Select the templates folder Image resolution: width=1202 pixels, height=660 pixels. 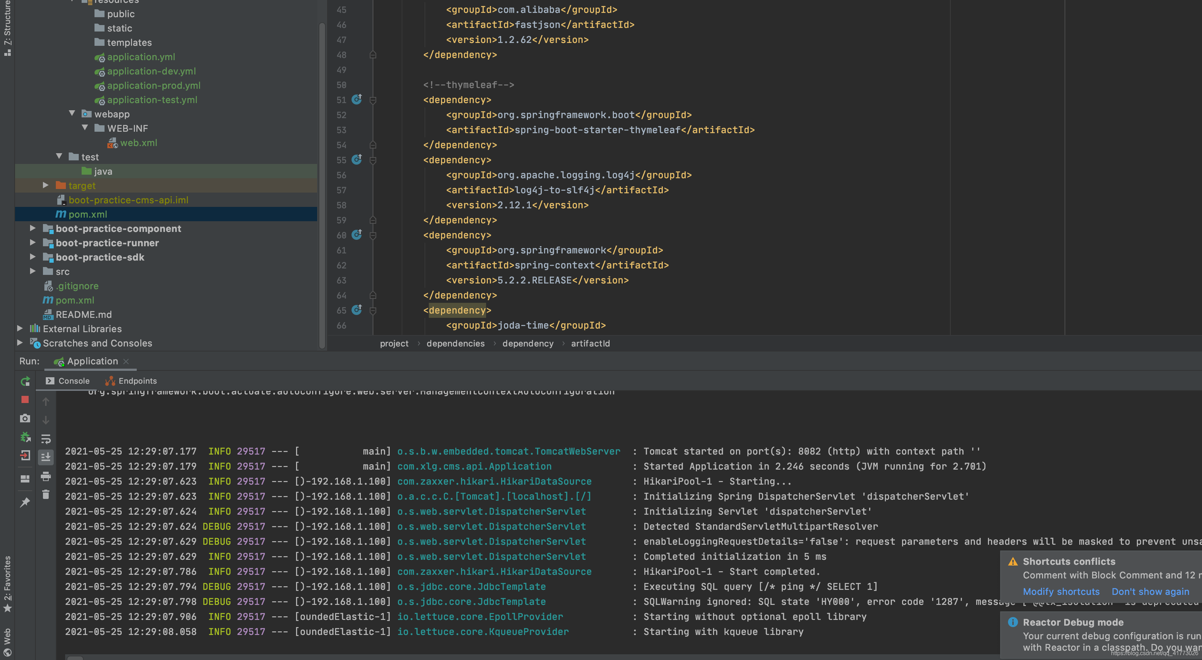click(129, 43)
